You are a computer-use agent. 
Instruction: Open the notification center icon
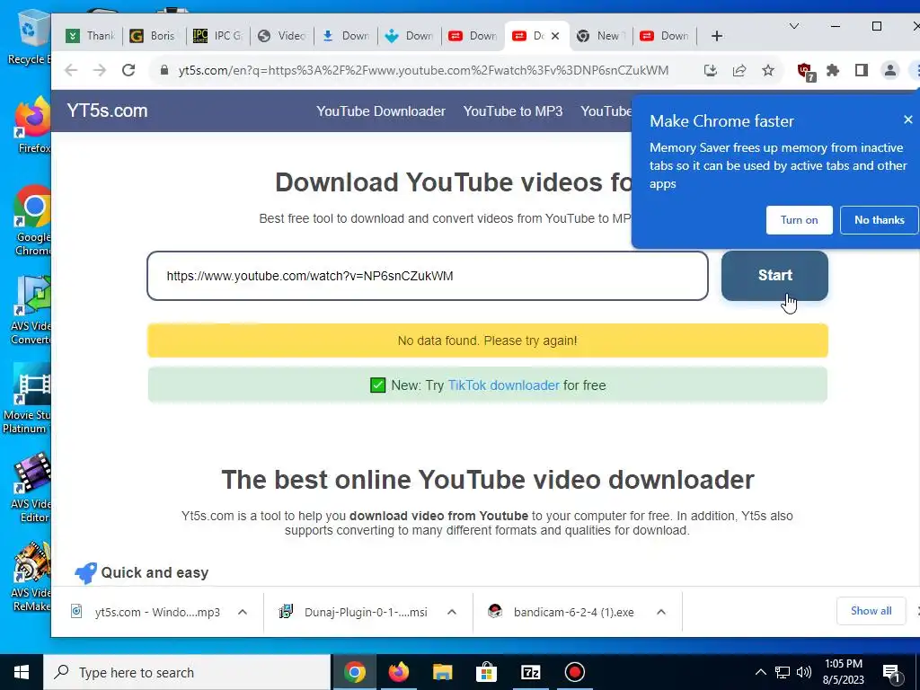pos(892,673)
